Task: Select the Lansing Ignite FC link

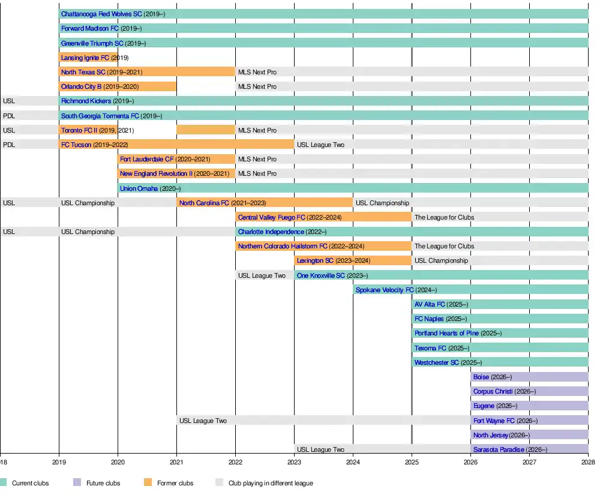Action: [85, 58]
